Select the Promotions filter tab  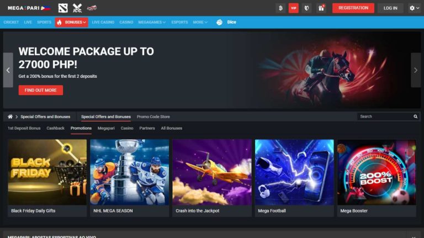click(x=81, y=128)
